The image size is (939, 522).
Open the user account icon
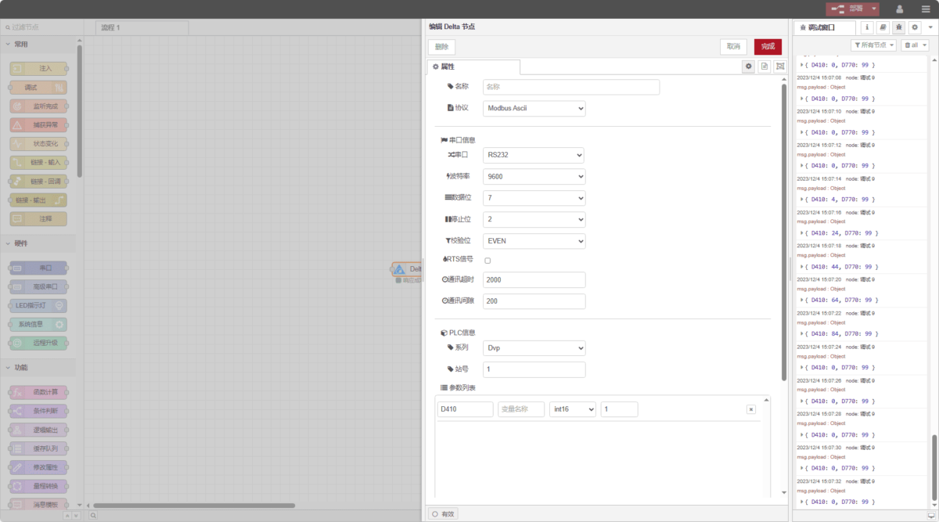899,9
